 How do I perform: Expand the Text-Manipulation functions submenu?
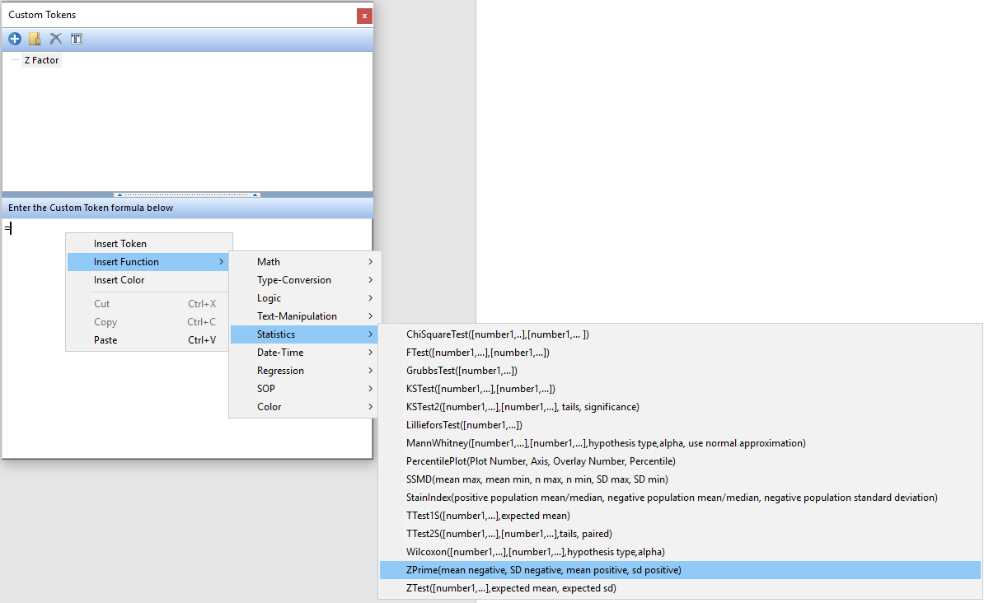(305, 316)
